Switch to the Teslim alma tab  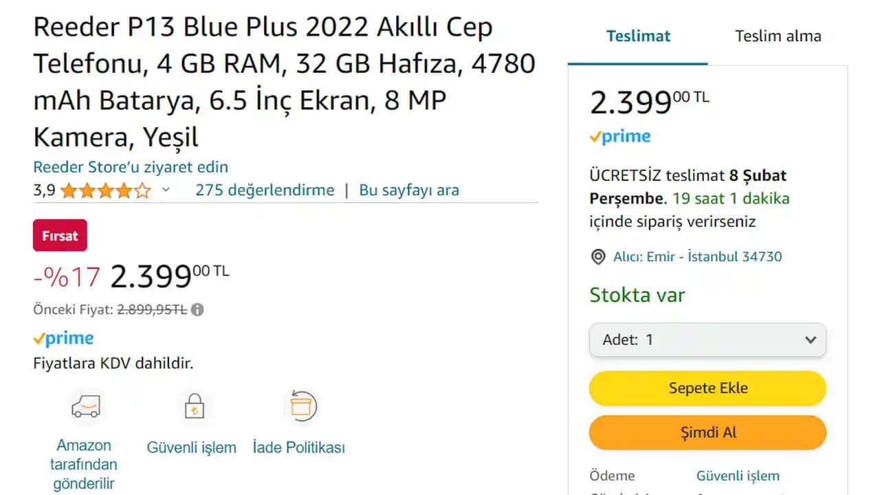[778, 36]
